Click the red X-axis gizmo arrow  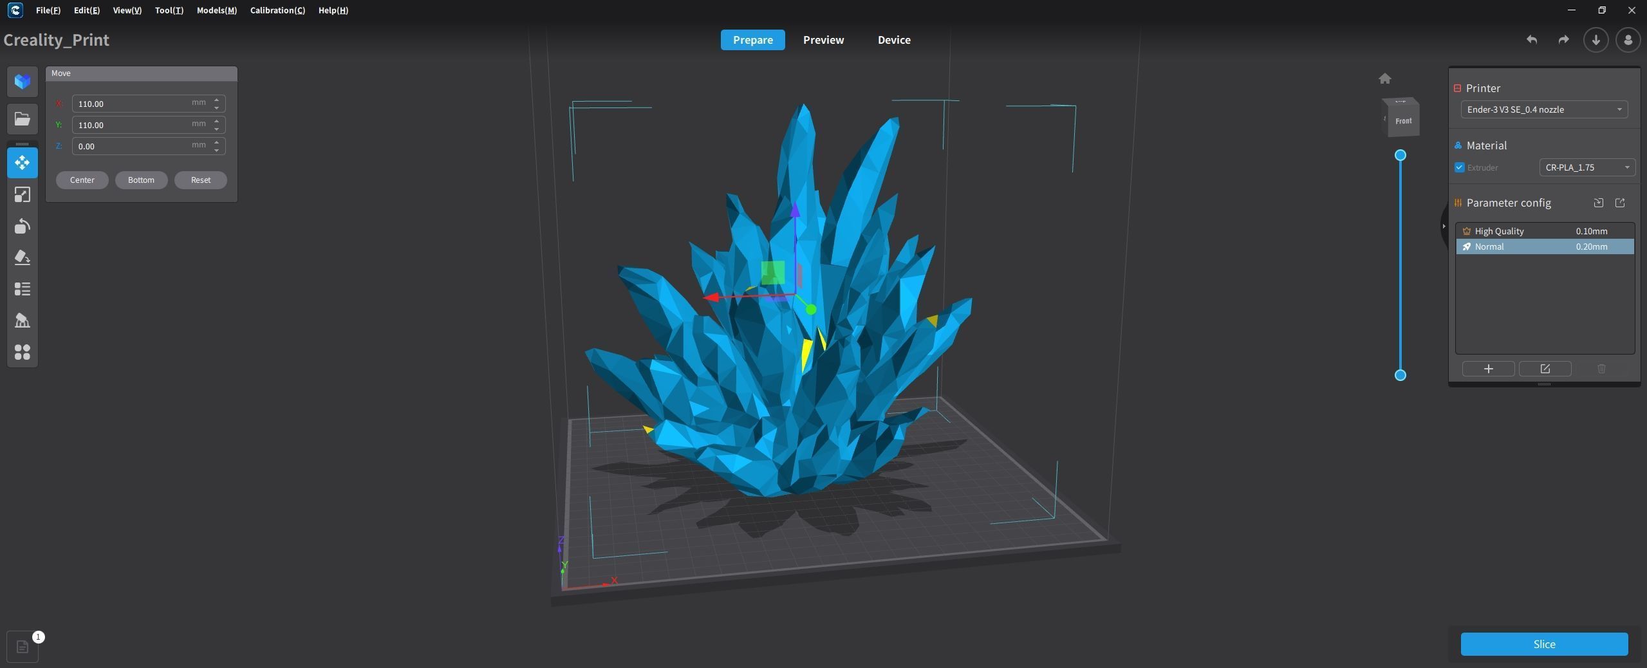(x=711, y=297)
